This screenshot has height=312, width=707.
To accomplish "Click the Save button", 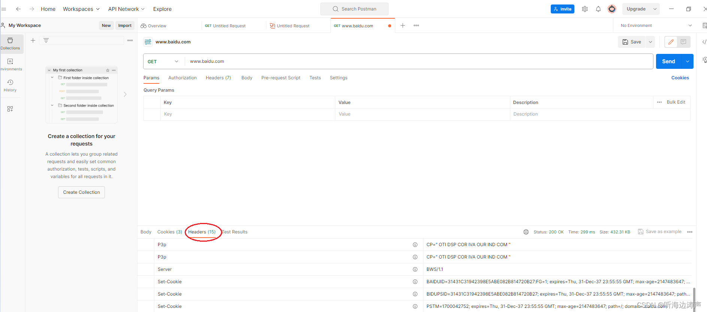I will tap(632, 42).
